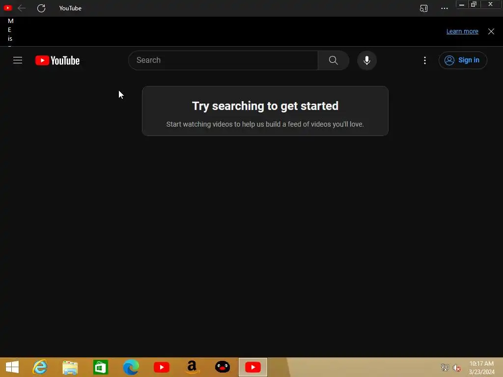Launch Internet Explorer from taskbar

[x=40, y=367]
